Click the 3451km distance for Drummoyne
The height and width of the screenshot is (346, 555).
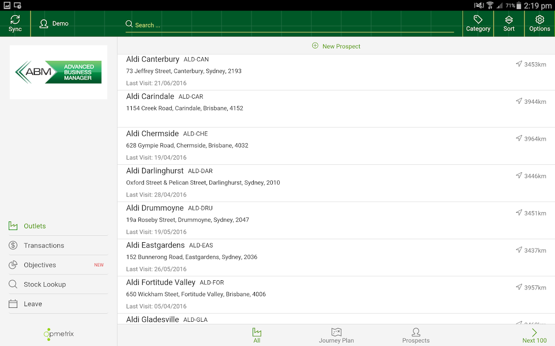pyautogui.click(x=535, y=213)
